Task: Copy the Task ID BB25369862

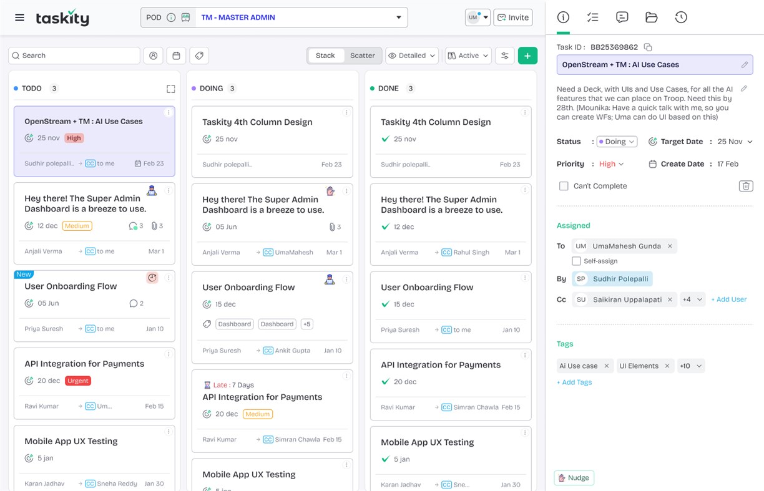Action: pos(648,47)
